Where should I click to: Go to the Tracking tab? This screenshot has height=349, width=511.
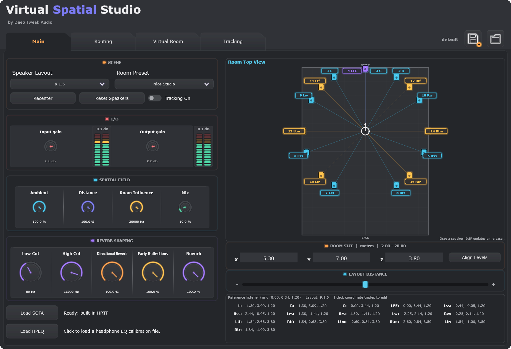pos(233,41)
